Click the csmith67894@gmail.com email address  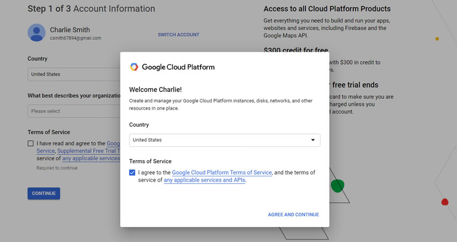point(76,38)
